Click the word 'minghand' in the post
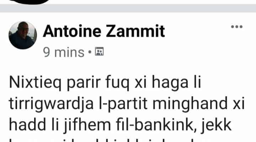 (190, 104)
